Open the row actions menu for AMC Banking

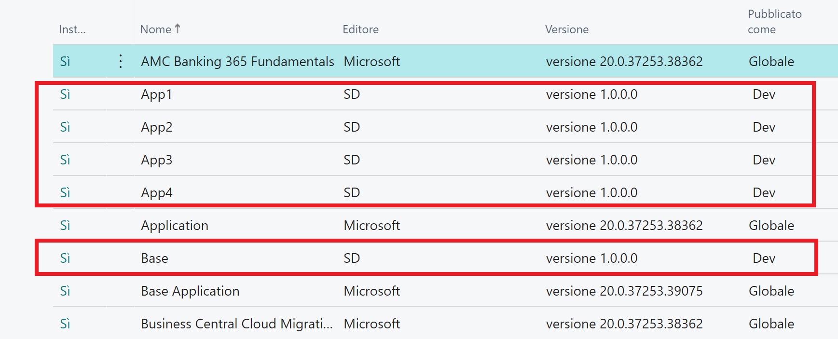click(120, 61)
